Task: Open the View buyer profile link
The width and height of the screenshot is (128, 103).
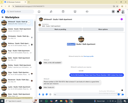Action: pos(89,56)
